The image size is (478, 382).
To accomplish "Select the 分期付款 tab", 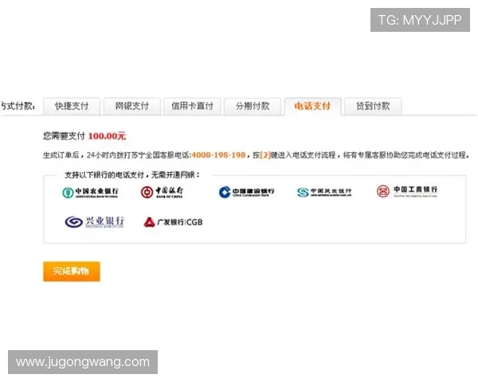I will (253, 107).
